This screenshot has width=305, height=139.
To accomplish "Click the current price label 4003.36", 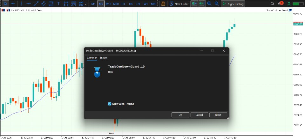I will click(298, 24).
